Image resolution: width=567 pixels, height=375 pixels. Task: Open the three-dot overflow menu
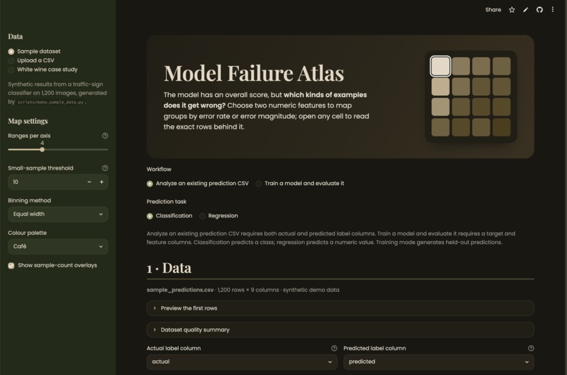(x=552, y=9)
